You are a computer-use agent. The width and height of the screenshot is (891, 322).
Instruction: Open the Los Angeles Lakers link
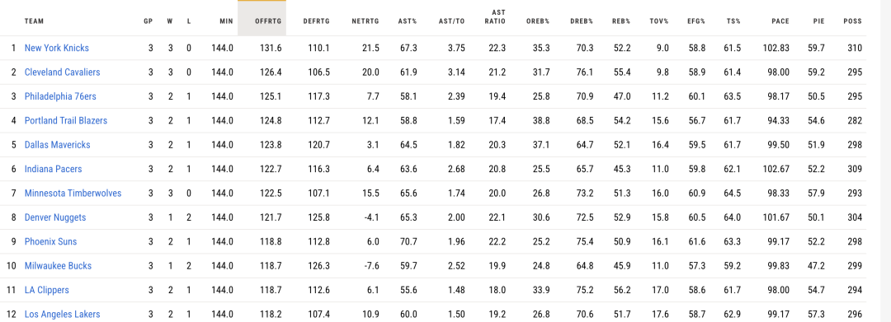(x=63, y=314)
